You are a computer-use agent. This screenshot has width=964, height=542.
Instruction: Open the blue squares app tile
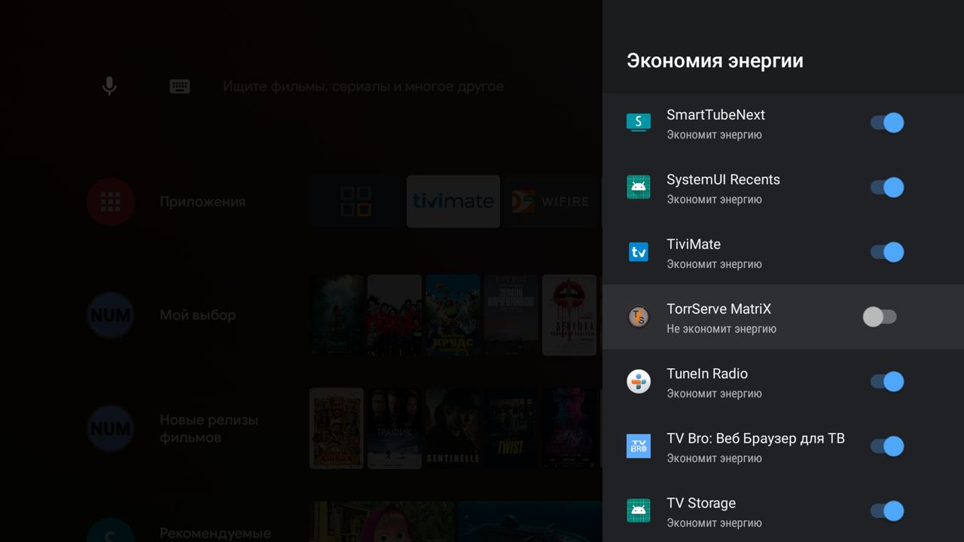click(355, 202)
